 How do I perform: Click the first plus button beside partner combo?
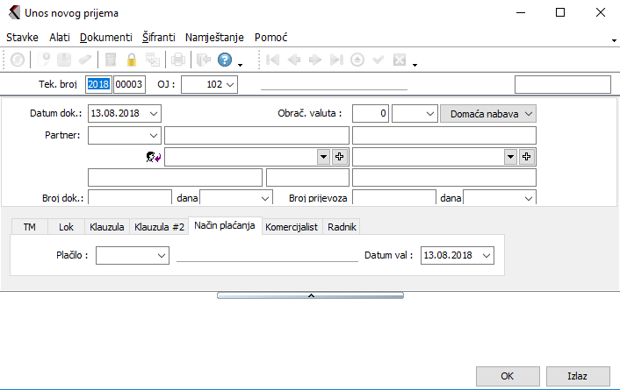(340, 156)
